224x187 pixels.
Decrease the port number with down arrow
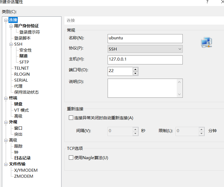135,73
